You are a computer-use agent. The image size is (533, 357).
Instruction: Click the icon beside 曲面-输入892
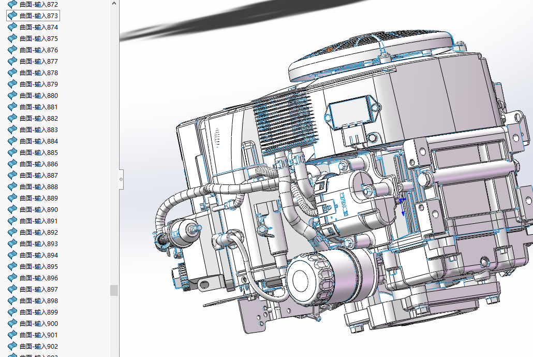12,232
